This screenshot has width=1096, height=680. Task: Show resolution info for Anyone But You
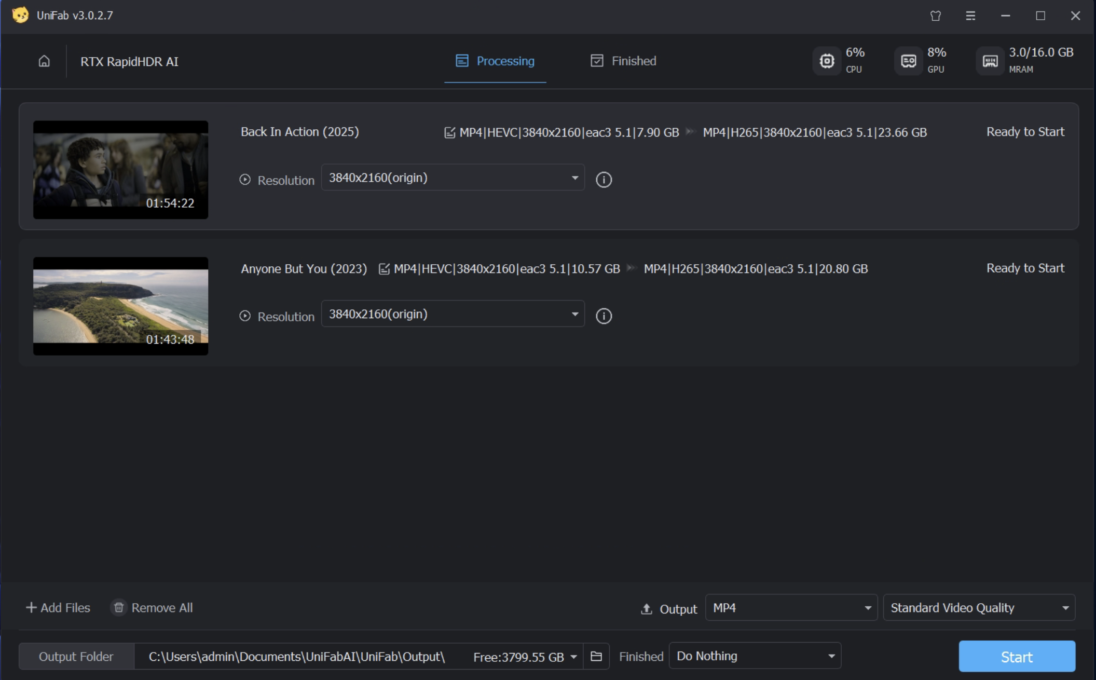pos(604,316)
